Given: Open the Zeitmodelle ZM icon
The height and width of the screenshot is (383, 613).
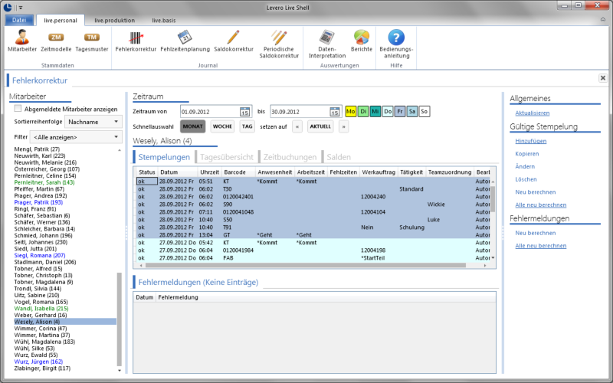Looking at the screenshot, I should click(x=56, y=37).
